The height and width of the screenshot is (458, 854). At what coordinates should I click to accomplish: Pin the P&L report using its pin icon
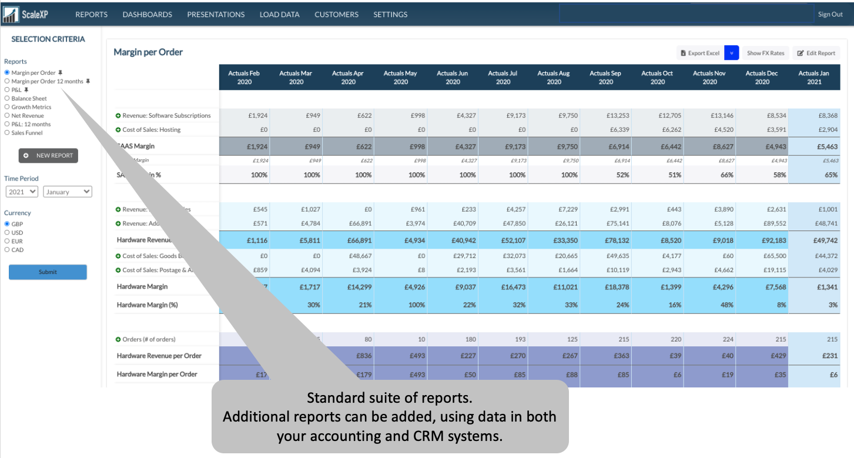click(x=26, y=89)
